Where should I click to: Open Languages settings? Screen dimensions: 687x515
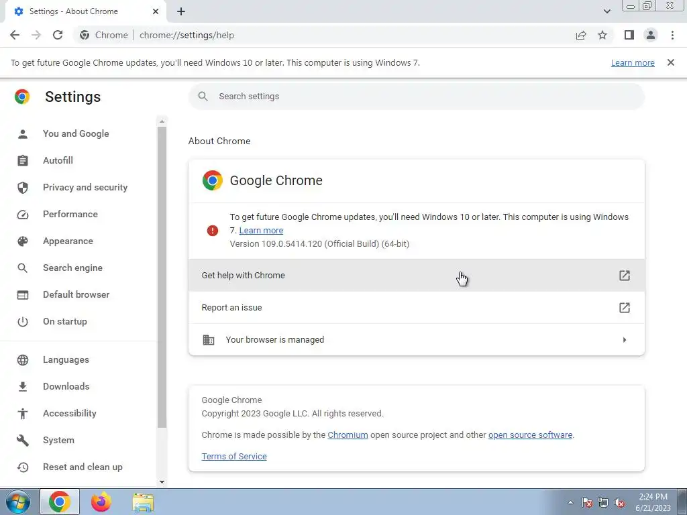point(66,359)
